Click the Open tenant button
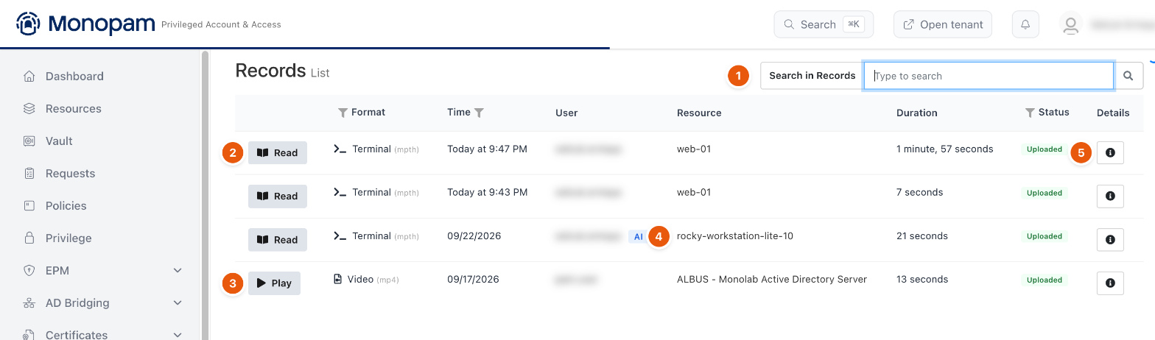The height and width of the screenshot is (340, 1155). point(943,24)
